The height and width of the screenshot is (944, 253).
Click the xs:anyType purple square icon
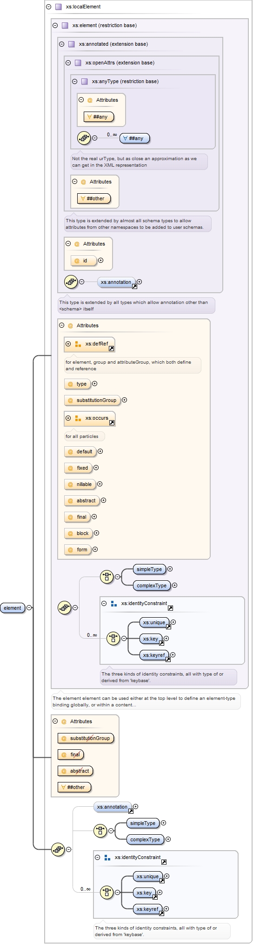[x=84, y=82]
